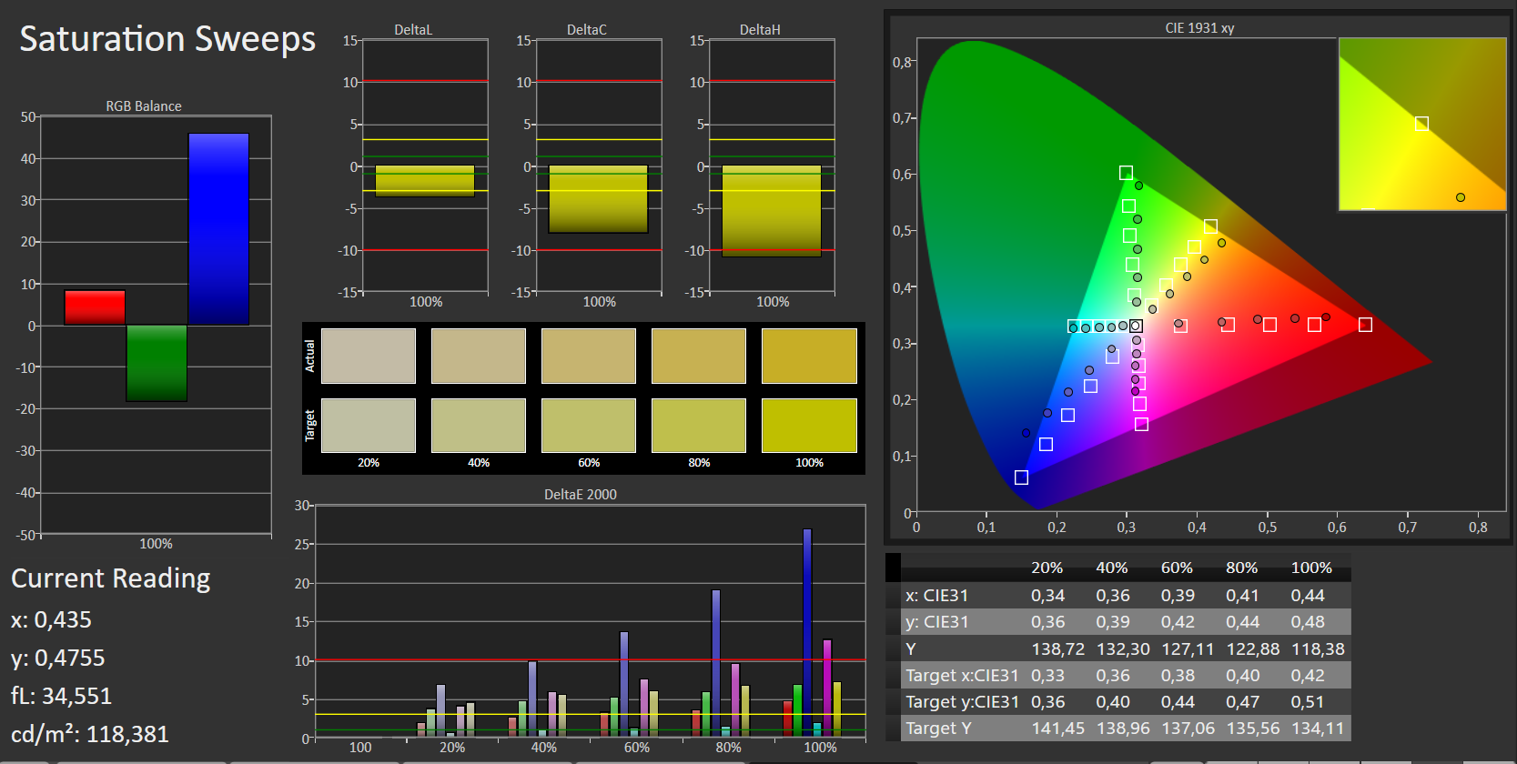Click the 100% Actual color swatch
1517x764 pixels.
click(809, 356)
